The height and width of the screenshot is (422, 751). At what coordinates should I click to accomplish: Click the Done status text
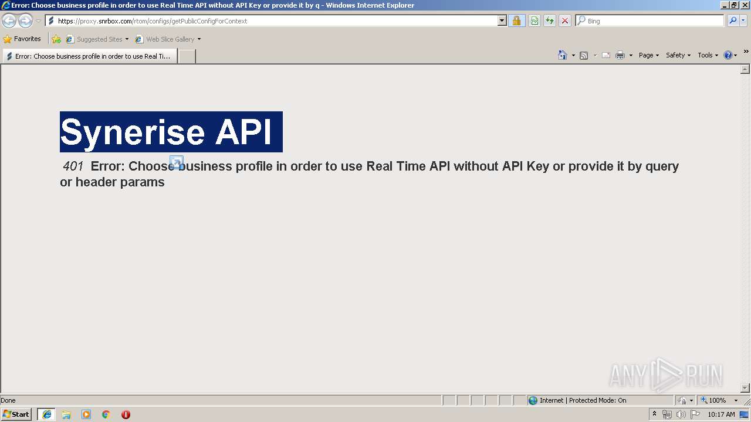pyautogui.click(x=8, y=400)
